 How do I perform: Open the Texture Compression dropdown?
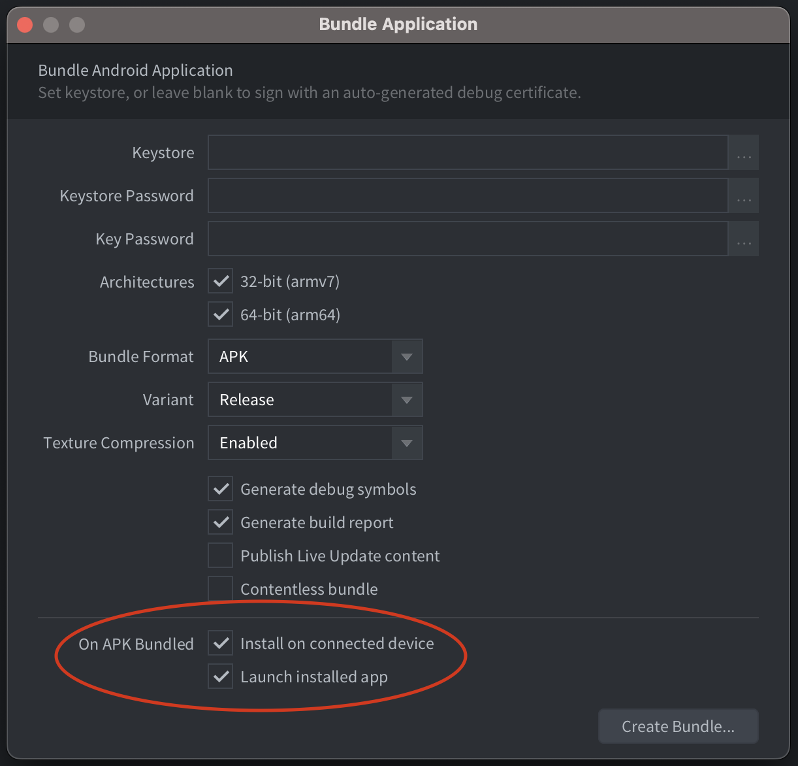pos(406,442)
